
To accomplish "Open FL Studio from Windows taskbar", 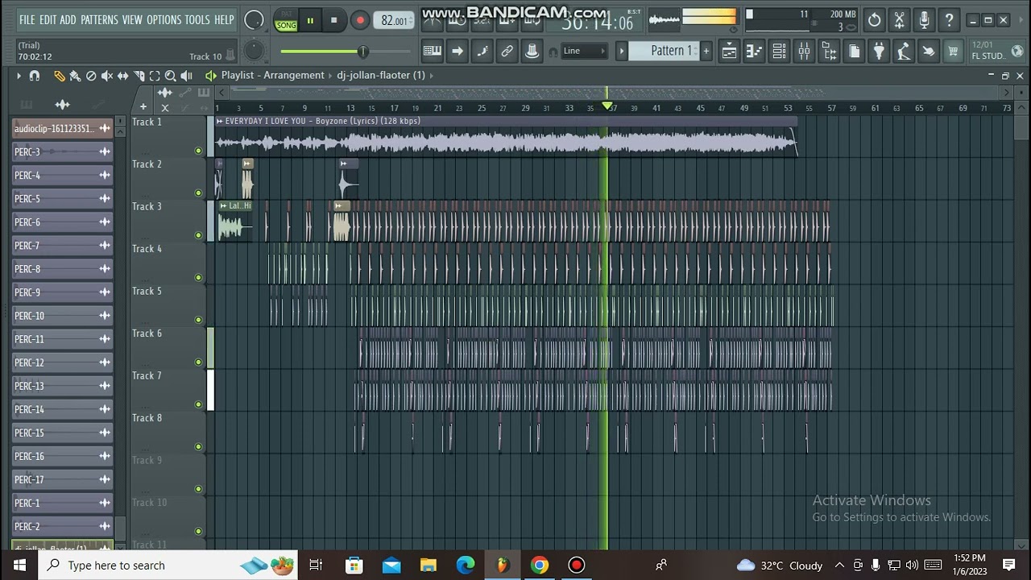I will click(x=502, y=565).
